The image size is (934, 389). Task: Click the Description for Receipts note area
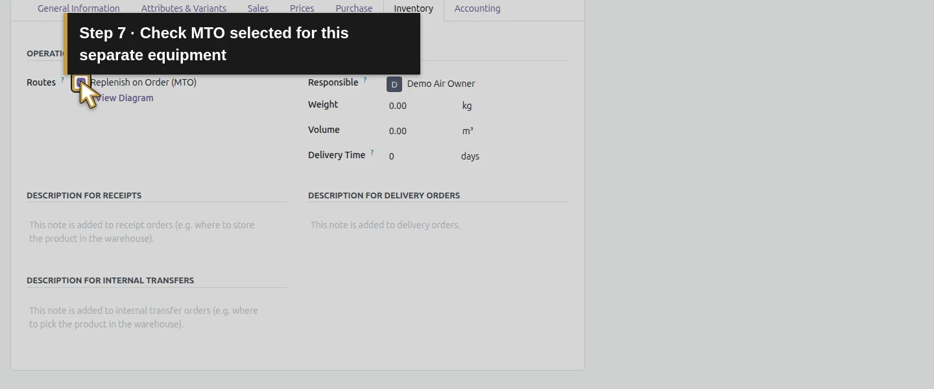click(x=156, y=232)
